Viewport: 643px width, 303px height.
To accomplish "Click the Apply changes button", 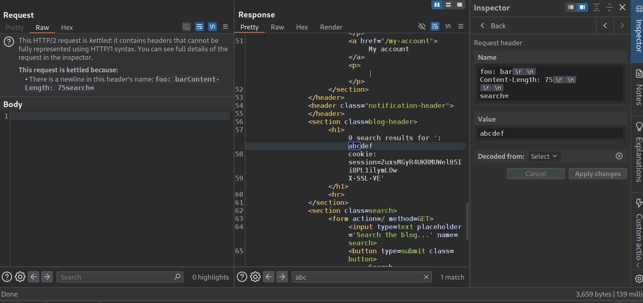I will pyautogui.click(x=597, y=174).
